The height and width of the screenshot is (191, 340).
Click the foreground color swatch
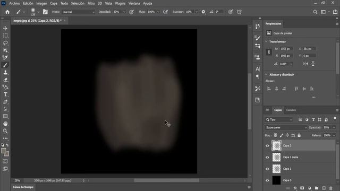coord(4,151)
